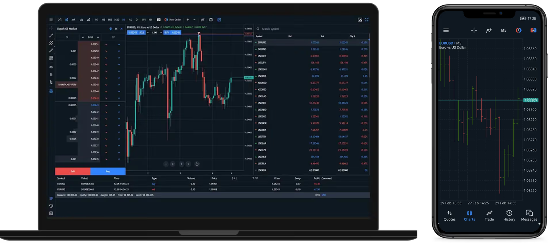Click the chart BUY 1.05243 one-click button
Screen dimensions: 552x243
(x=172, y=32)
